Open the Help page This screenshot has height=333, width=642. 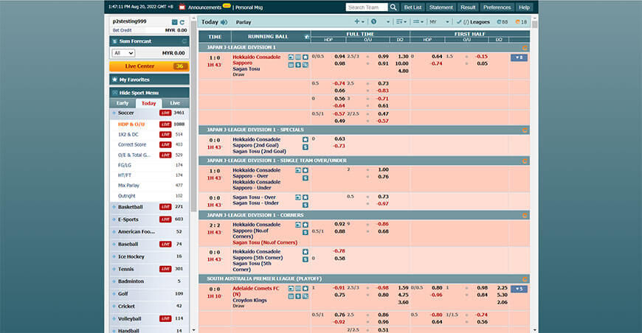tap(524, 7)
